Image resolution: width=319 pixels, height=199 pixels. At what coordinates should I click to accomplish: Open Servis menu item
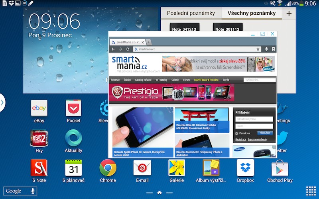pyautogui.click(x=226, y=80)
